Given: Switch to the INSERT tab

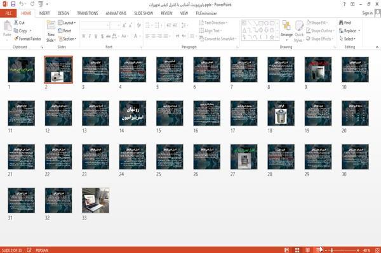Looking at the screenshot, I should (44, 13).
